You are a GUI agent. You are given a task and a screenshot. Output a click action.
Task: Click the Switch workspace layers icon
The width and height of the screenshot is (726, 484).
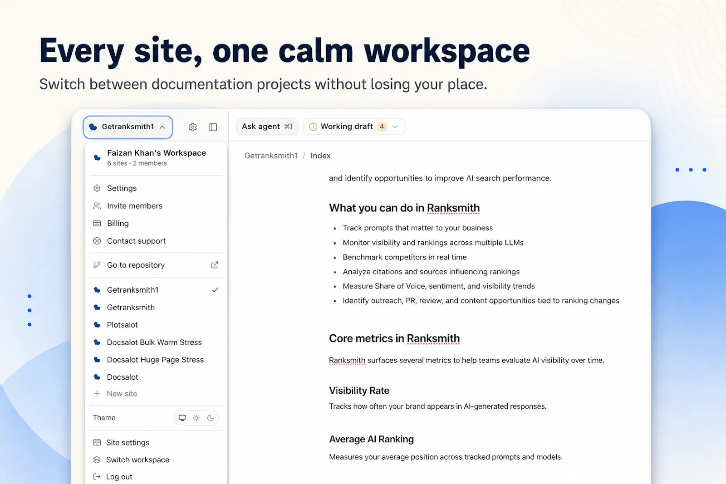97,460
